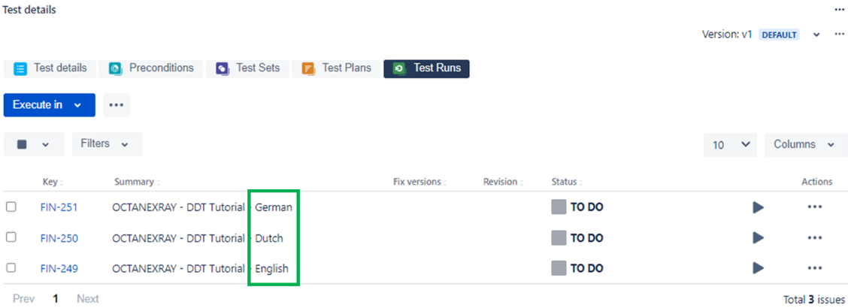Screen dimensions: 848x308
Task: Open the FIN-251 issue link
Action: click(x=59, y=207)
